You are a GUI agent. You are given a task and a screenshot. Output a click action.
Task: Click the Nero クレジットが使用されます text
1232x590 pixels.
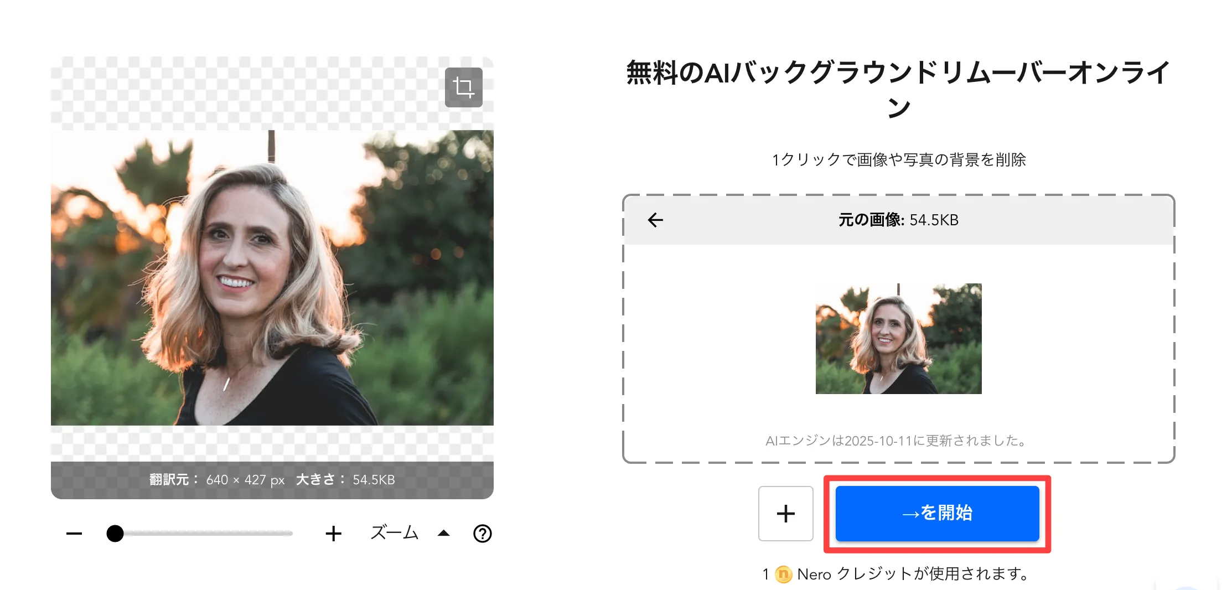coord(913,574)
